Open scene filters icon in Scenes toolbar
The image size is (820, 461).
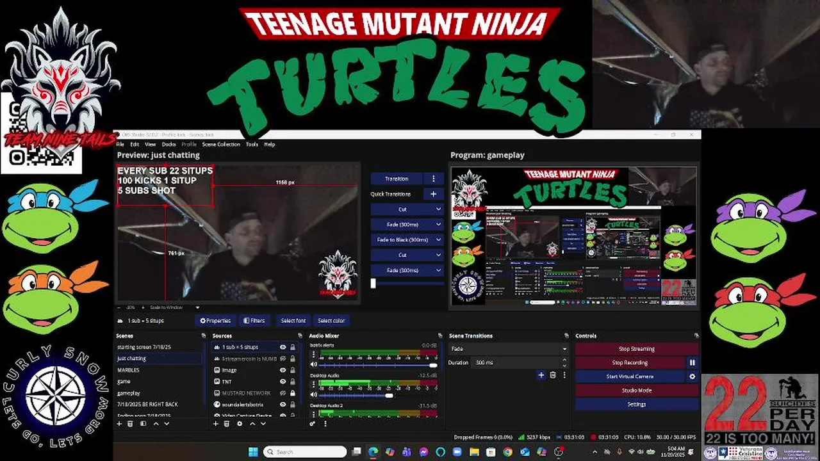[143, 423]
